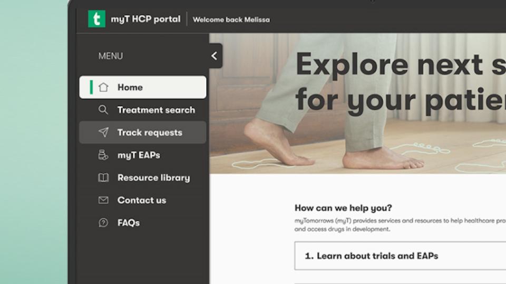This screenshot has height=284, width=506.
Task: Click the house icon beside Home
Action: click(x=103, y=87)
